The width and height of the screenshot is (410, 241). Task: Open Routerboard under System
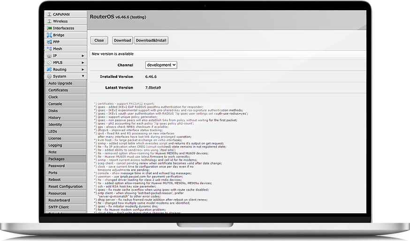(66, 200)
